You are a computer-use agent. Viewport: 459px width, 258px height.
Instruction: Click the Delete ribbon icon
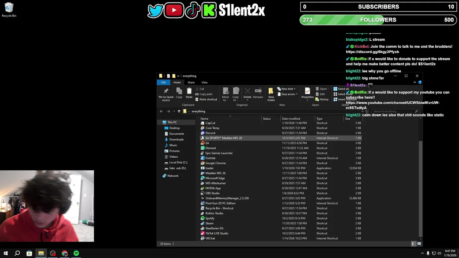247,93
